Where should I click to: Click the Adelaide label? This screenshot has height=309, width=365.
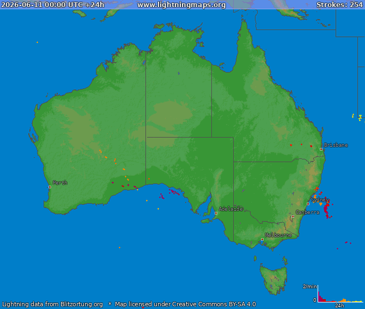coord(230,209)
